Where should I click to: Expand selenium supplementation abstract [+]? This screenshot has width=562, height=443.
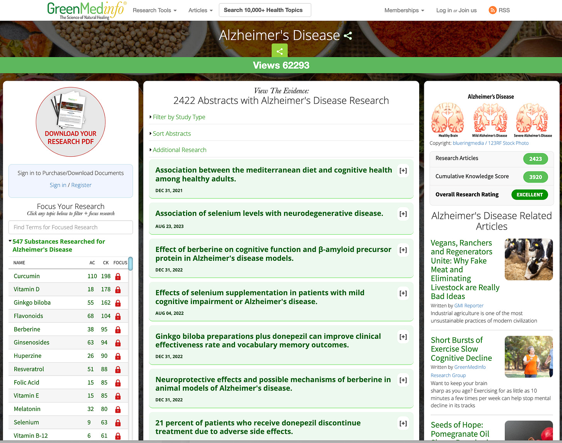coord(403,293)
